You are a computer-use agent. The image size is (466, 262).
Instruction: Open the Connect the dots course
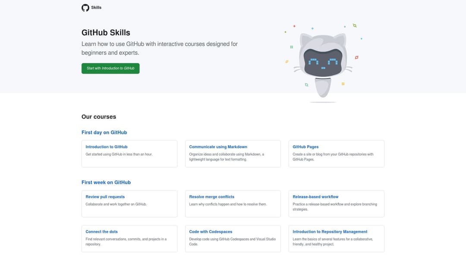[102, 231]
